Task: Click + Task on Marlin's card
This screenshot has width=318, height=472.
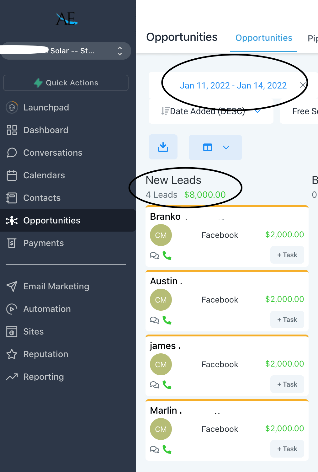Action: coord(287,449)
